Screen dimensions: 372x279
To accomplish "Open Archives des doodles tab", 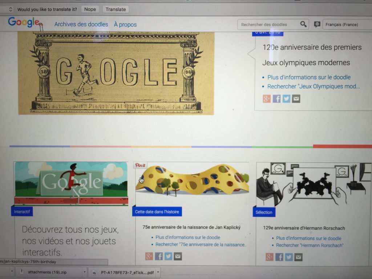I will tap(81, 24).
